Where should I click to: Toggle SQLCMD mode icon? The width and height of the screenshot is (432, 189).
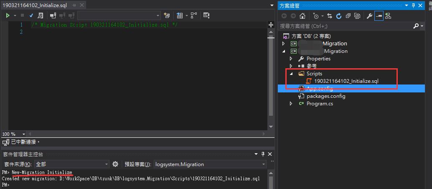point(206,16)
